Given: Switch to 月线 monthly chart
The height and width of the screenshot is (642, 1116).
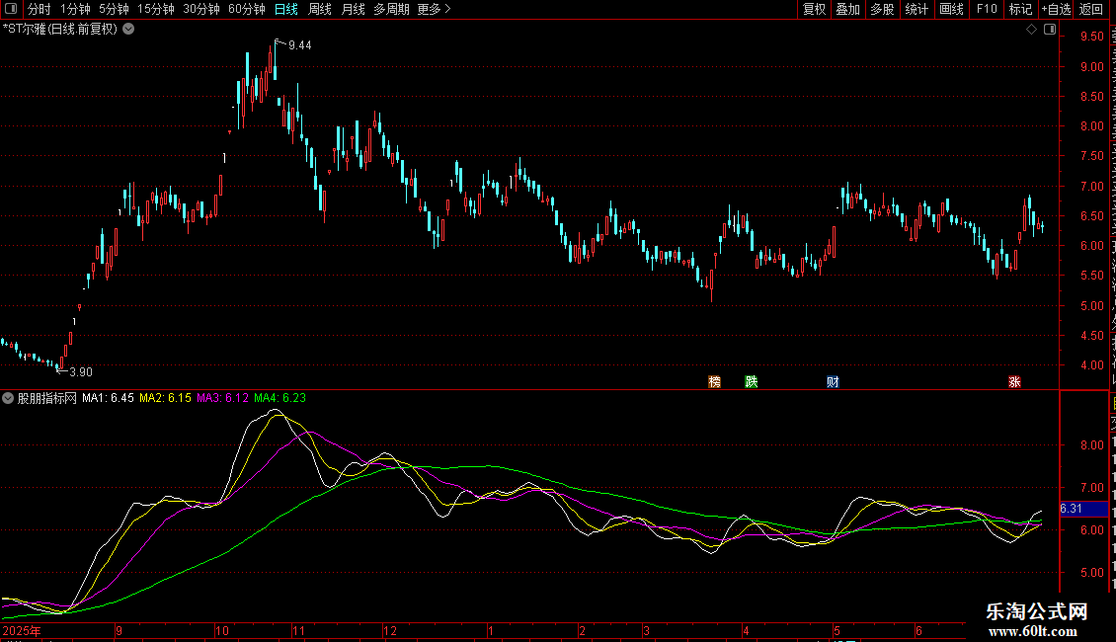Looking at the screenshot, I should 353,9.
